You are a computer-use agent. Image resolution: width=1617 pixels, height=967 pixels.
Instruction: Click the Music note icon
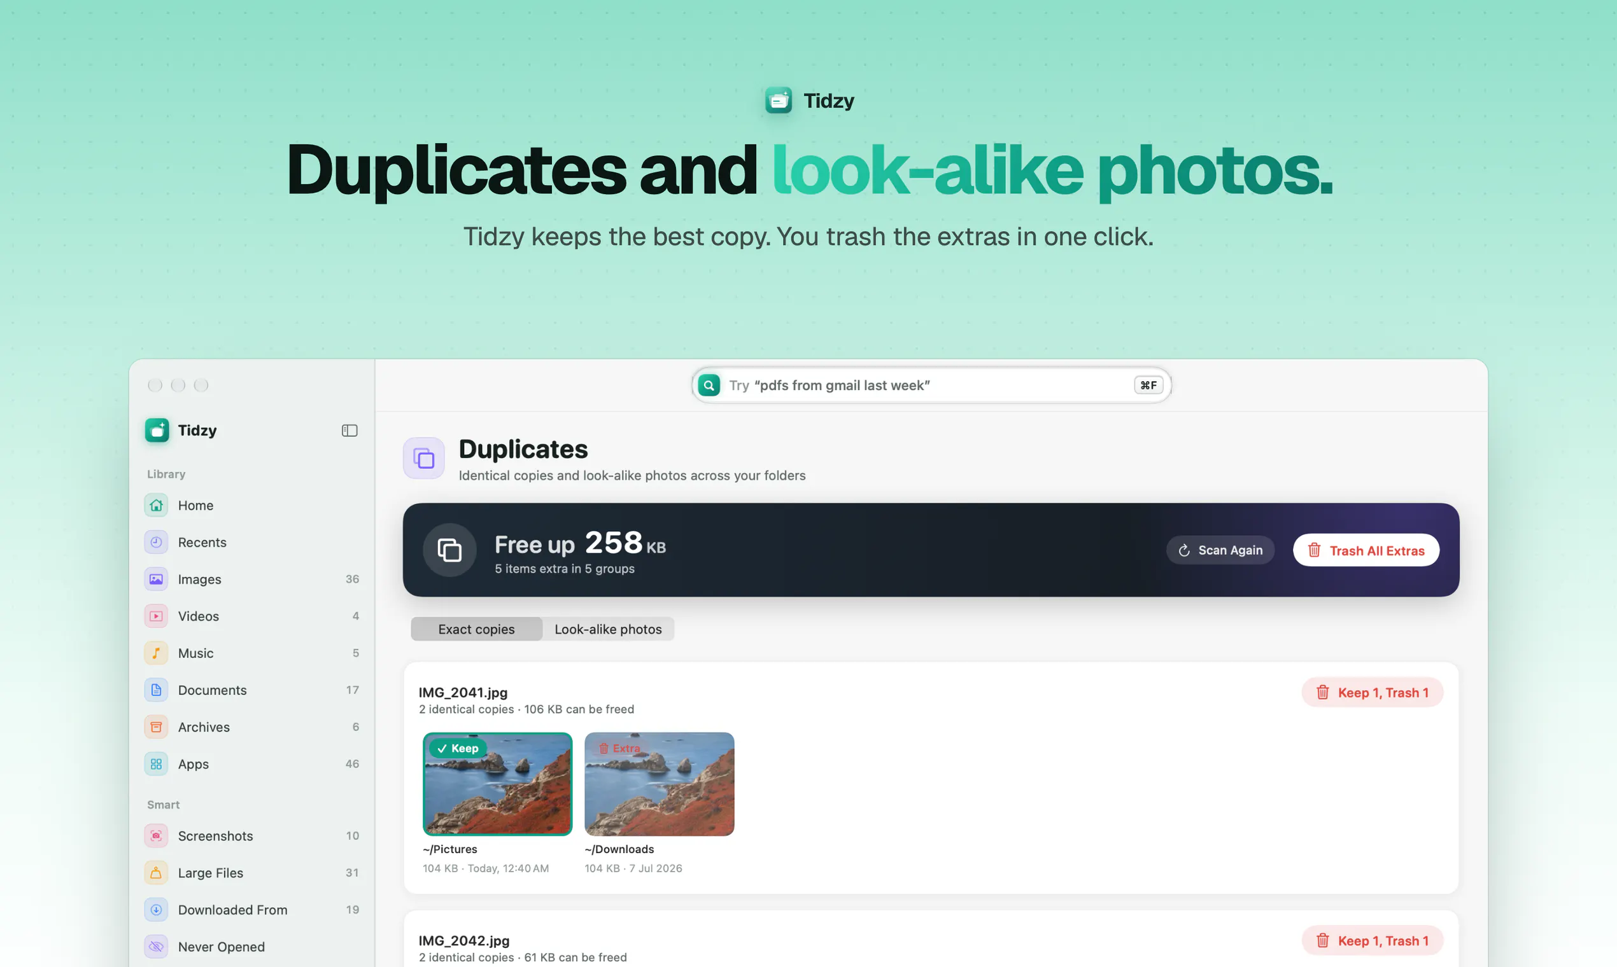pyautogui.click(x=157, y=653)
